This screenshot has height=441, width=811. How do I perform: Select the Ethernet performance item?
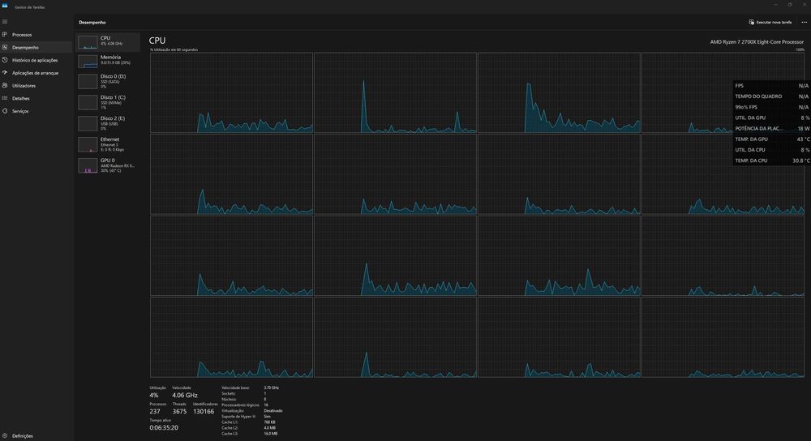tap(108, 144)
